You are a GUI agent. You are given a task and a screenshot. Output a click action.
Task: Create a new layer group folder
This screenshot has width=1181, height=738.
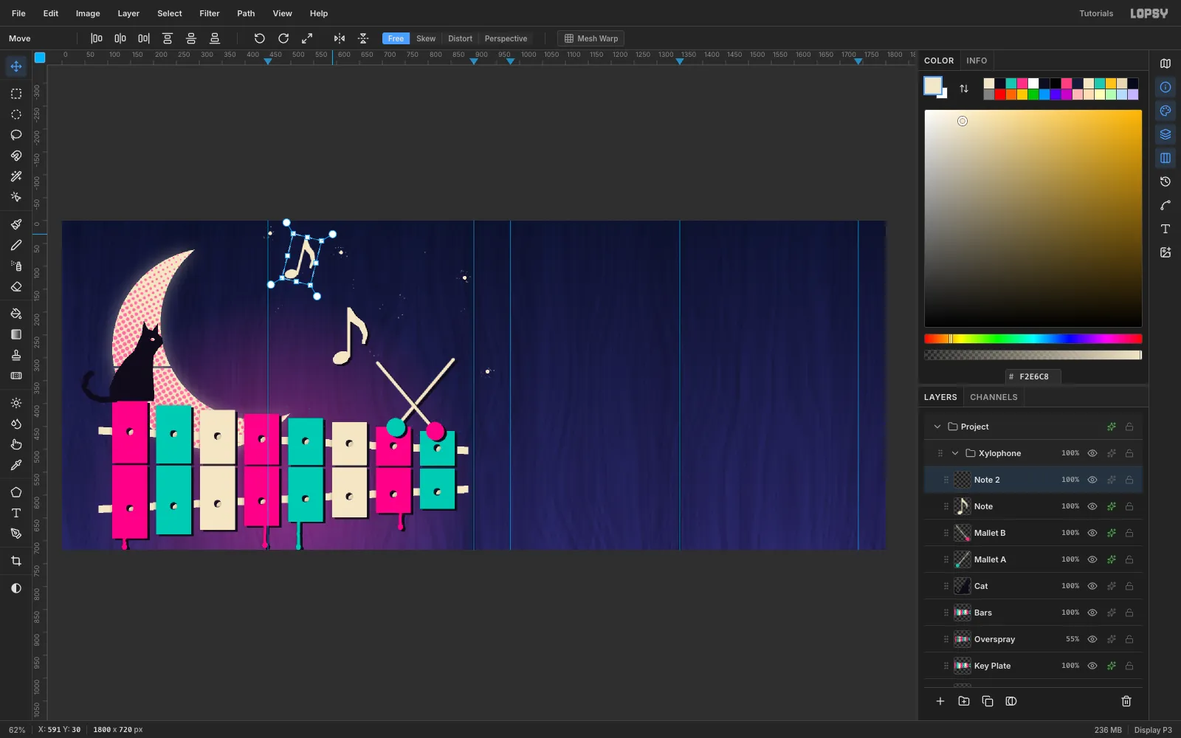[x=964, y=701]
